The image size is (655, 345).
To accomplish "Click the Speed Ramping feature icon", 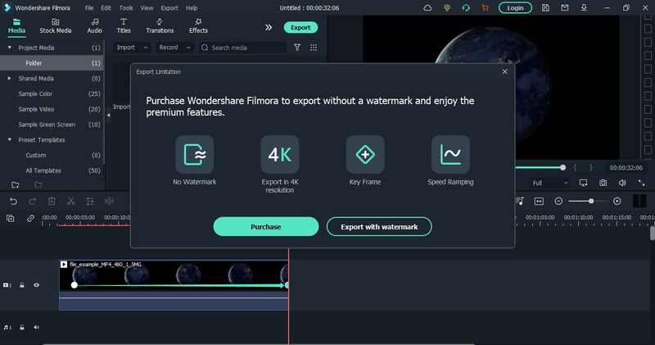I will click(450, 154).
